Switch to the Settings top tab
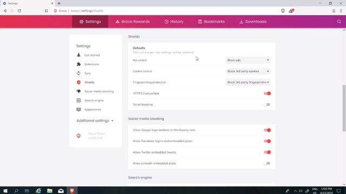This screenshot has height=194, width=346. click(90, 22)
